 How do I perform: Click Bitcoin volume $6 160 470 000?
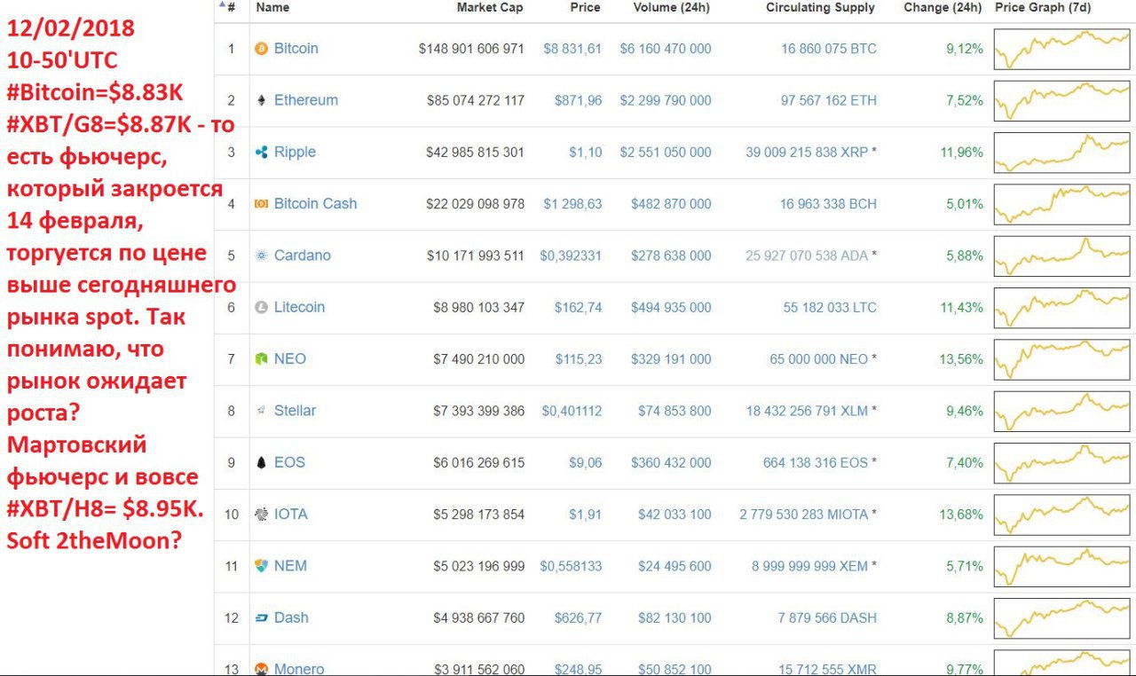[x=666, y=49]
